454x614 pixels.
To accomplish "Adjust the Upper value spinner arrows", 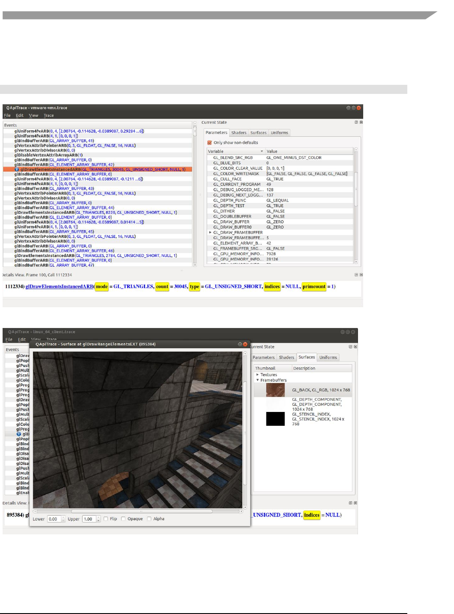I will click(99, 519).
